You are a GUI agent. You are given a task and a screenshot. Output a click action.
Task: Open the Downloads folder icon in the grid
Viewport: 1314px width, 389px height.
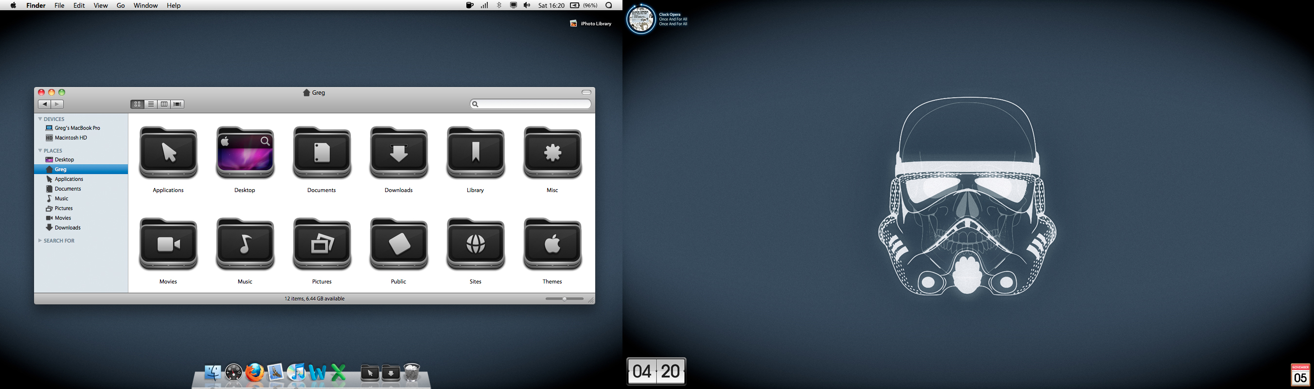399,152
